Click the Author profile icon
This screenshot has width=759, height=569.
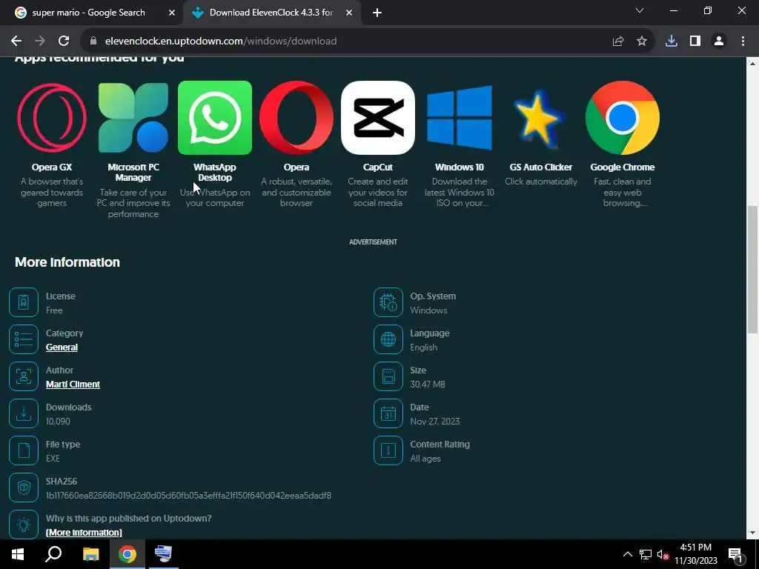coord(23,376)
